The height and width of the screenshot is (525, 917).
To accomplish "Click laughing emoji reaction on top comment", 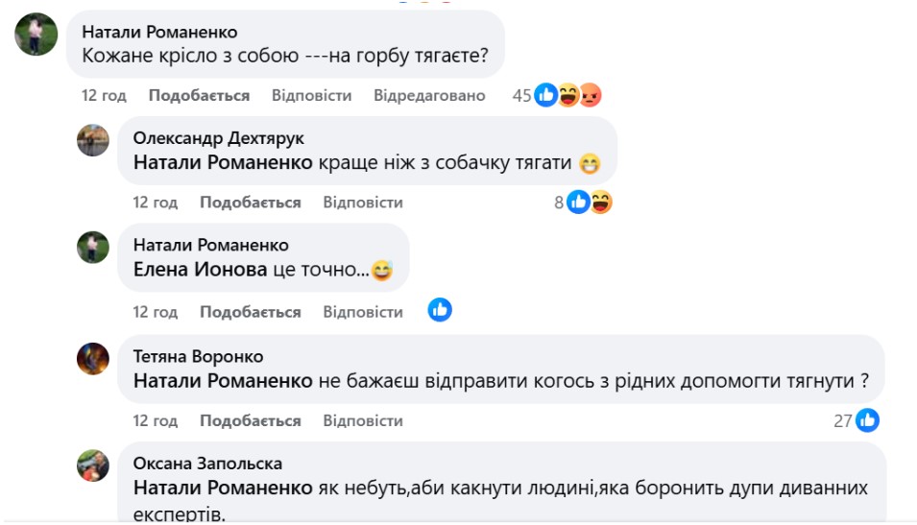I will [568, 95].
